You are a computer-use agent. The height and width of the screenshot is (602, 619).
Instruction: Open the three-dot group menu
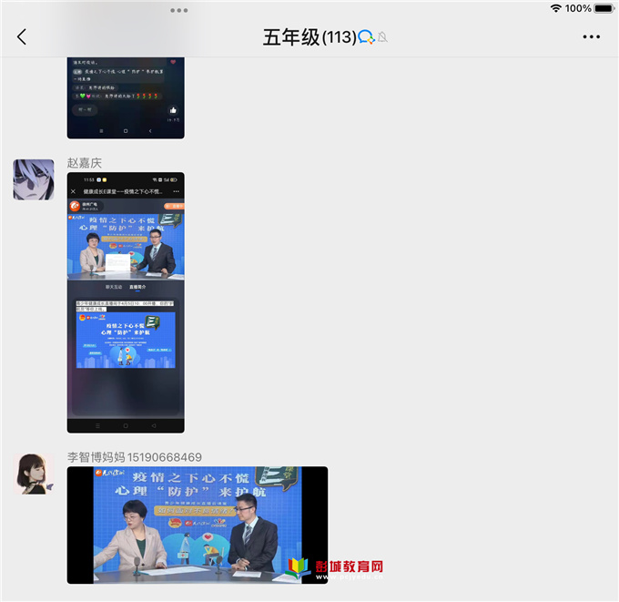click(591, 36)
